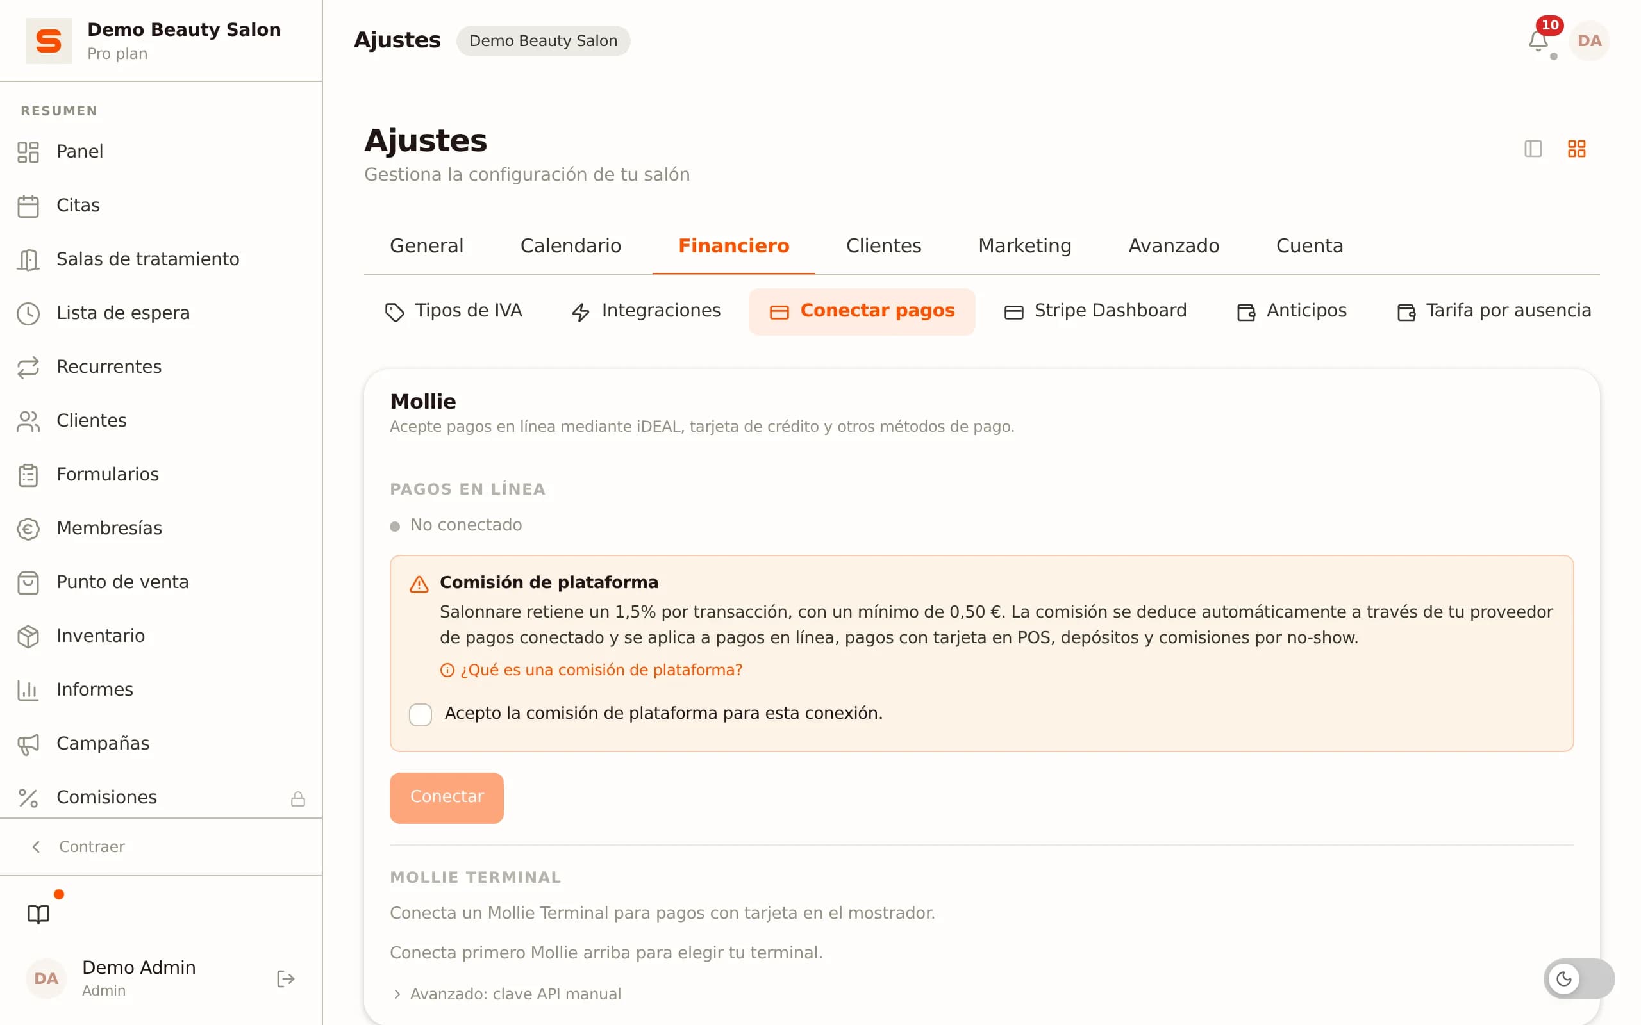Open Salas de tratamiento door icon
This screenshot has height=1025, width=1641.
pos(28,259)
